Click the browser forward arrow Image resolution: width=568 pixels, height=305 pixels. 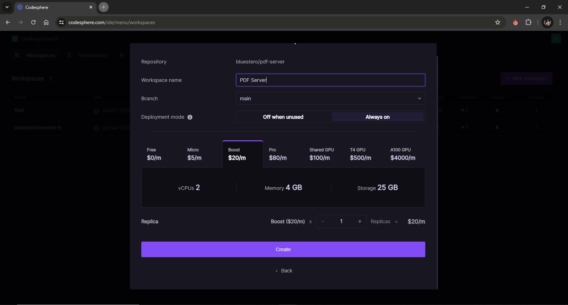(x=21, y=22)
